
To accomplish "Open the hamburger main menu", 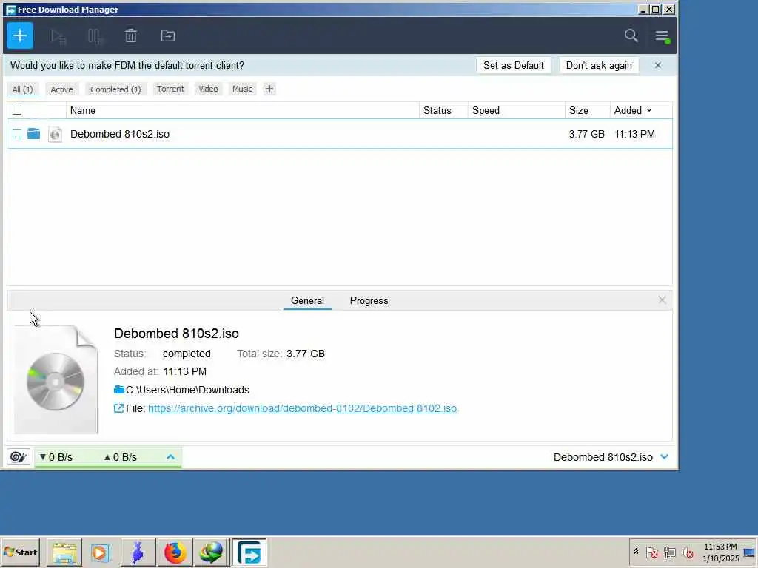I will coord(662,35).
